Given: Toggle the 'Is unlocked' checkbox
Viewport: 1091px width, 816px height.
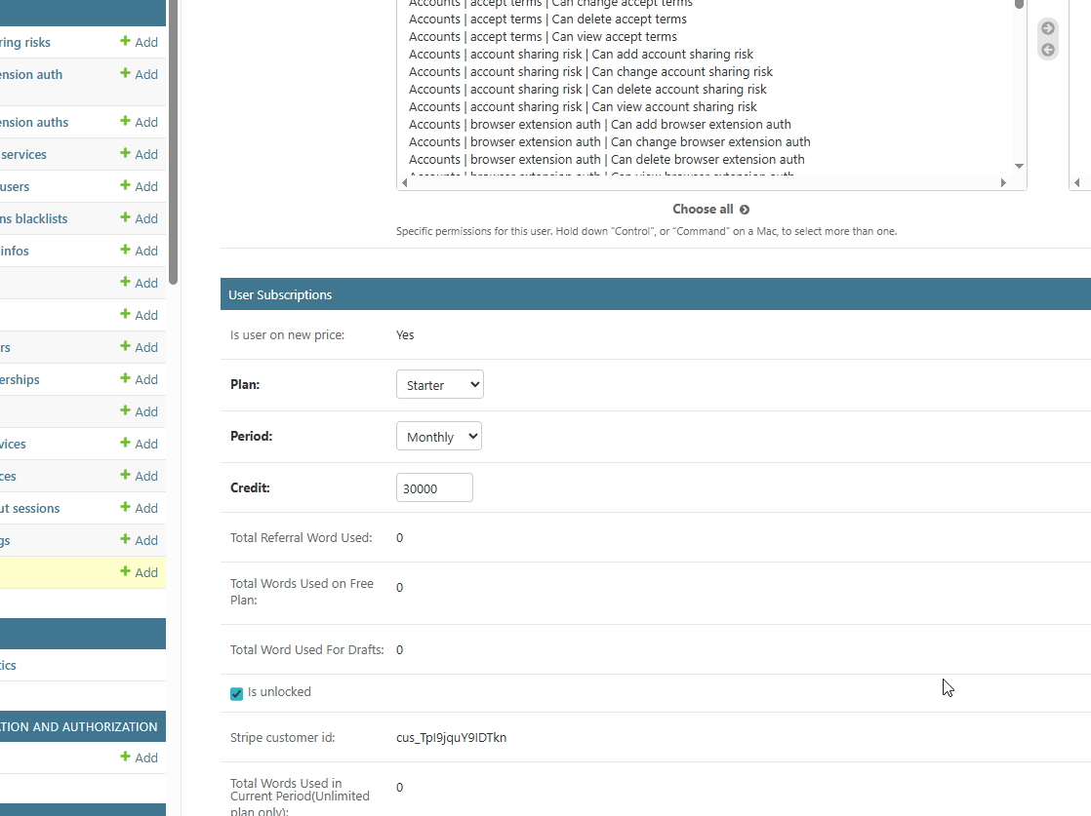Looking at the screenshot, I should tap(236, 694).
